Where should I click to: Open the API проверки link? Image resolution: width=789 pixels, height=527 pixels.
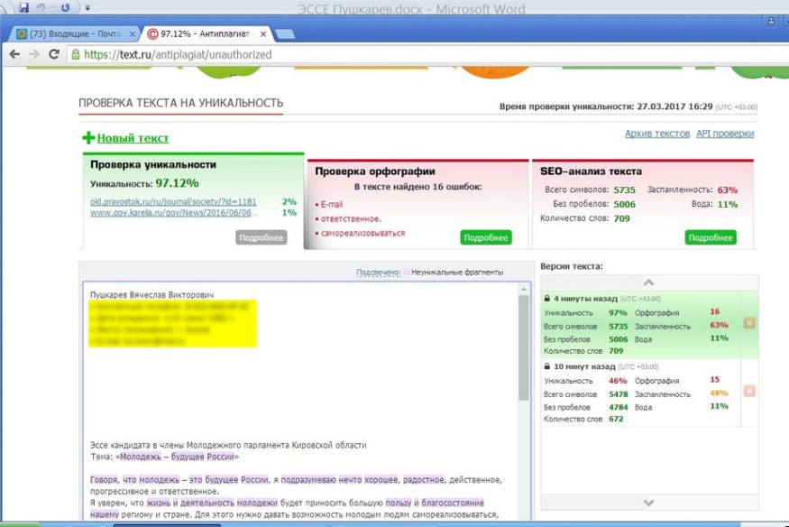725,134
